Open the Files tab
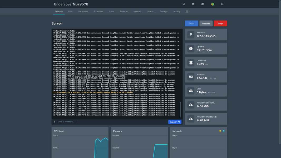 click(70, 12)
